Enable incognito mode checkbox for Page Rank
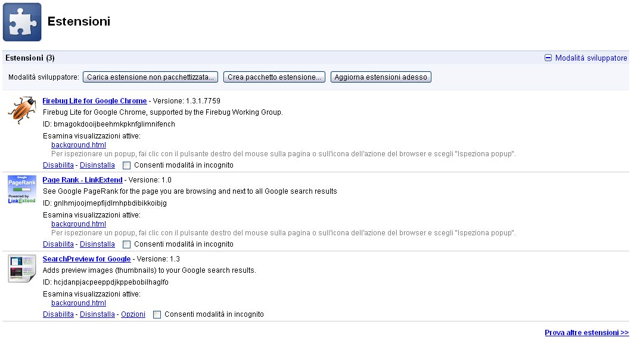Viewport: 634px width, 350px height. click(126, 244)
